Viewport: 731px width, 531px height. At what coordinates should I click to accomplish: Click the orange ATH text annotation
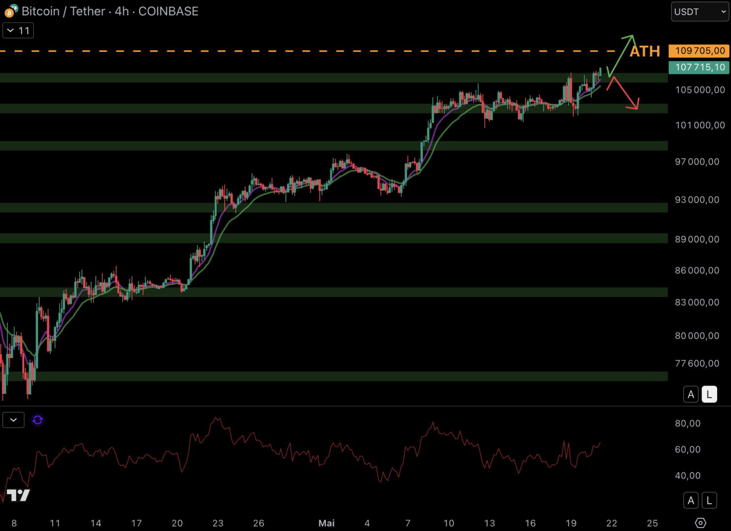point(645,51)
